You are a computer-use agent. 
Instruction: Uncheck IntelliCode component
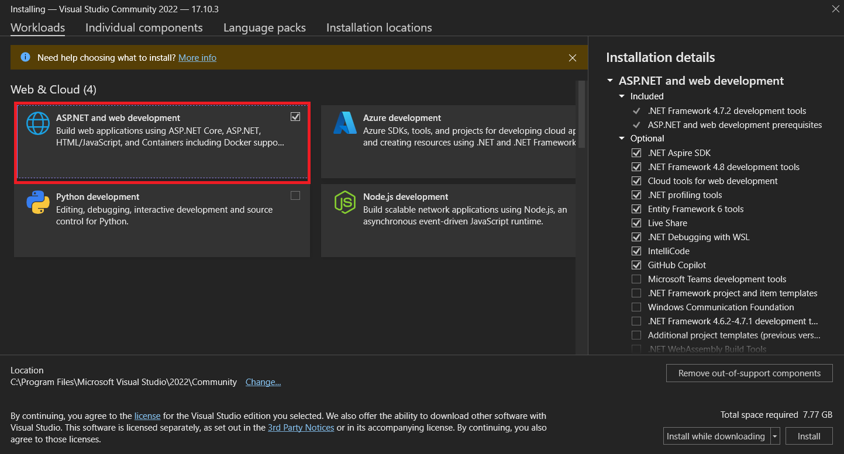[x=636, y=251]
